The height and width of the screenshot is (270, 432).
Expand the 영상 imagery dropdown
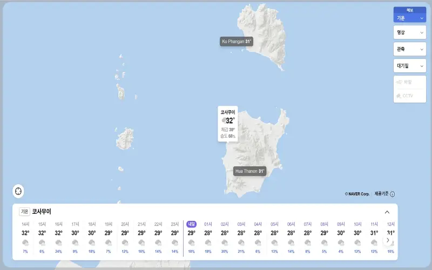(410, 32)
